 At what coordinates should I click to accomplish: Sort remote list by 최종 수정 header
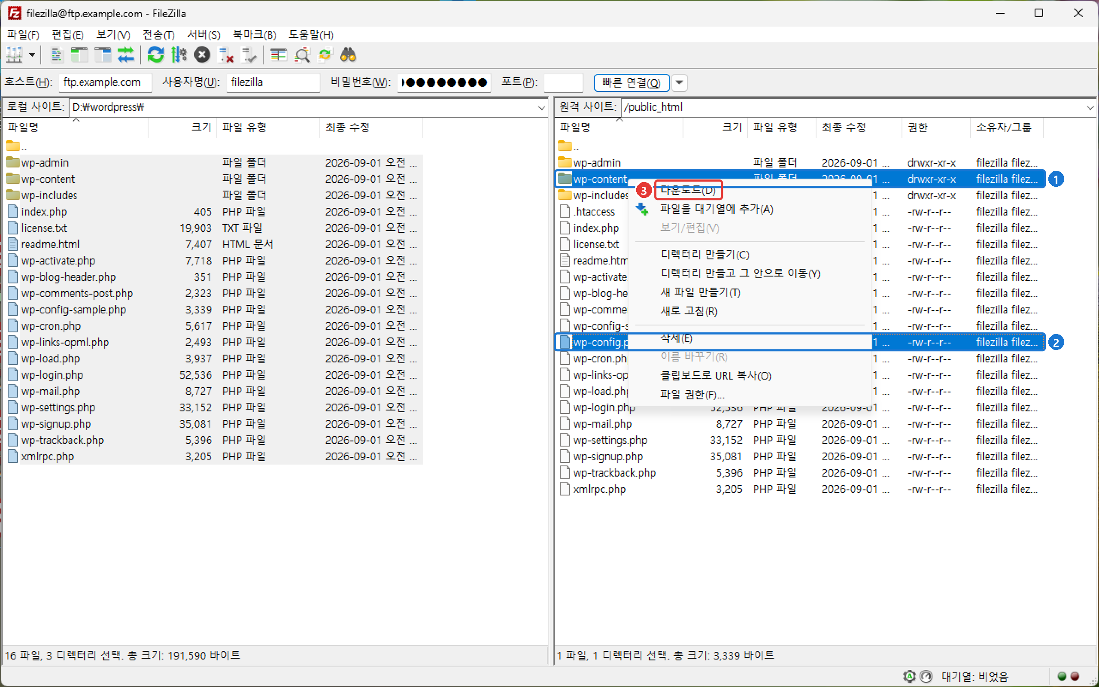click(x=859, y=127)
